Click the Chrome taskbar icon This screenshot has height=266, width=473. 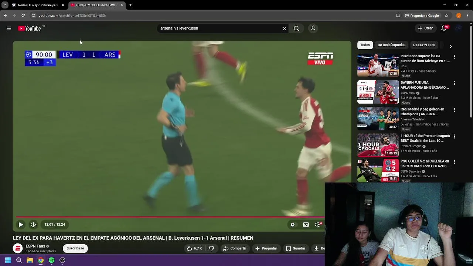(x=41, y=260)
